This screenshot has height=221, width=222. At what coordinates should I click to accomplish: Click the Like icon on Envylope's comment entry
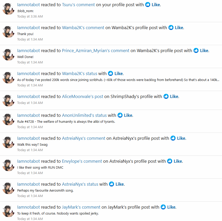[x=170, y=161]
